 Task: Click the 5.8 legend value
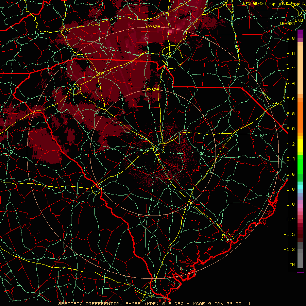(291, 114)
